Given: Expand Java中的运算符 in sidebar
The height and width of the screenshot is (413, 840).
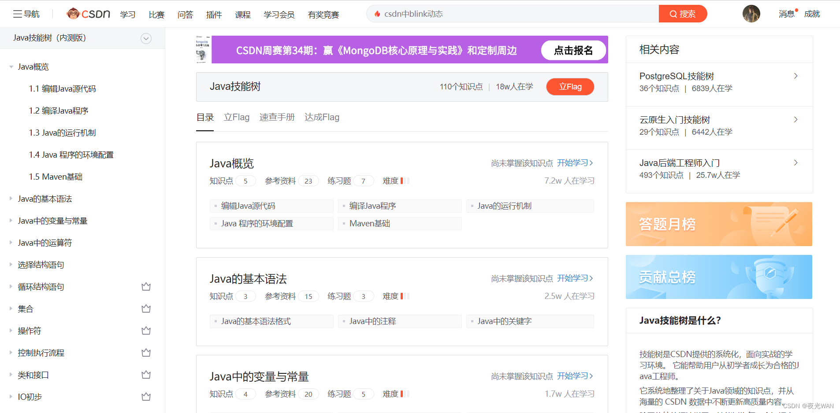Looking at the screenshot, I should tap(11, 243).
